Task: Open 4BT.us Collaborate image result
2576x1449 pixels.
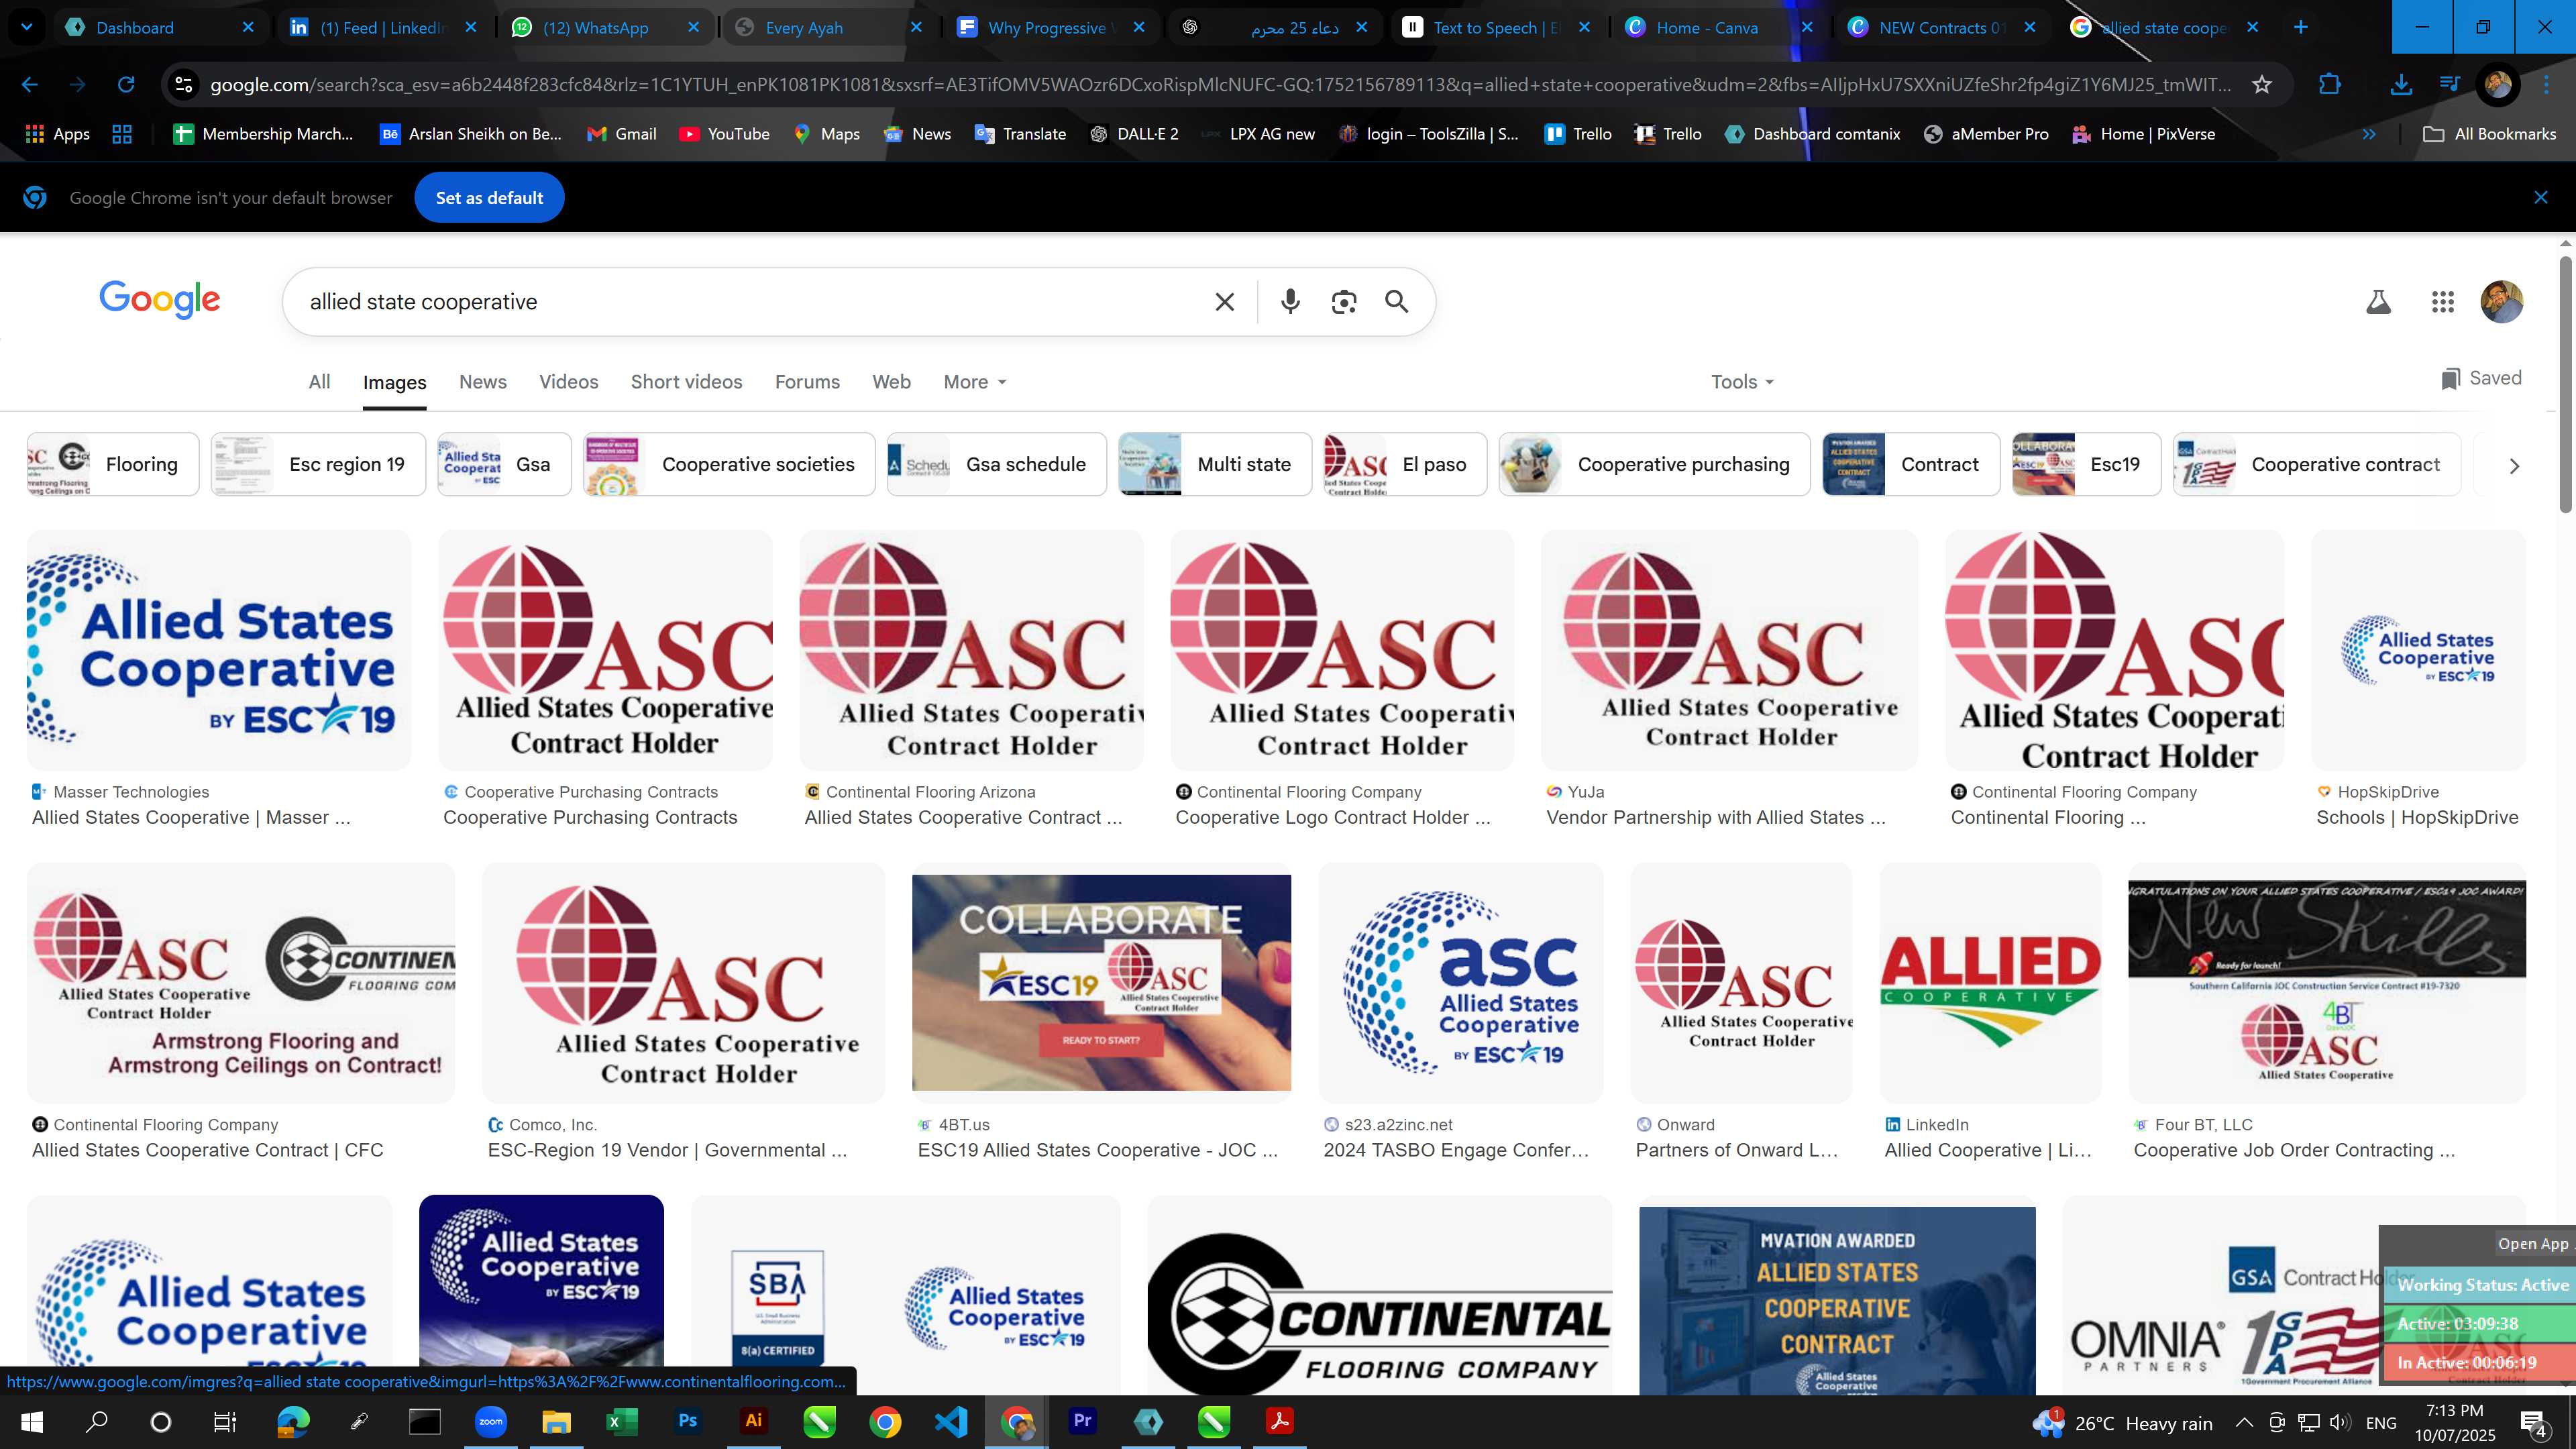Action: tap(1101, 983)
